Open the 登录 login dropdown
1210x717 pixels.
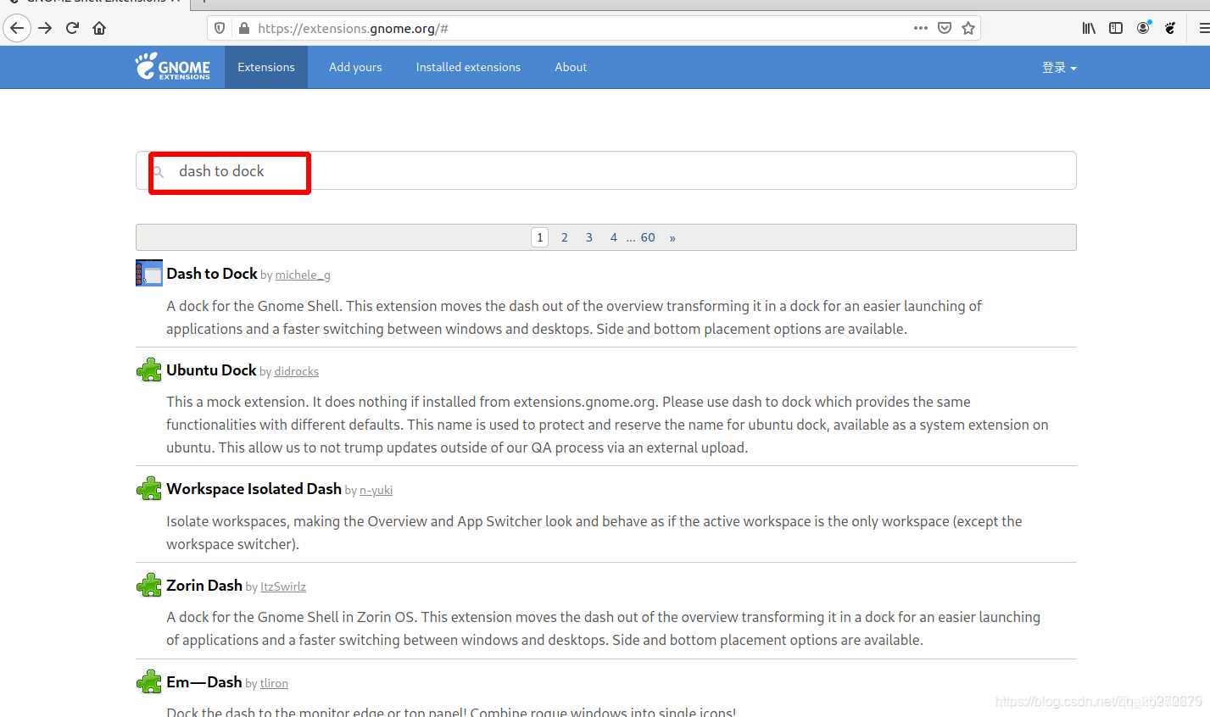1059,68
